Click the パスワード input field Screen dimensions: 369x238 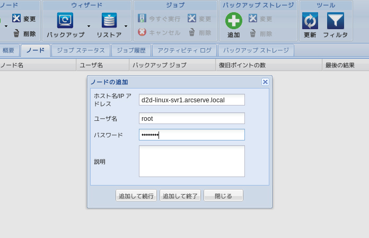point(192,135)
